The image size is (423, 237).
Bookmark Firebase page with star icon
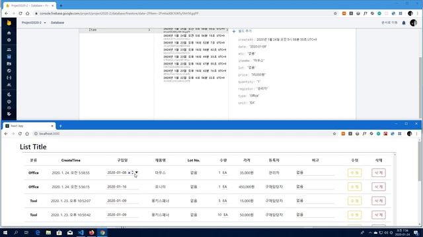click(x=335, y=13)
